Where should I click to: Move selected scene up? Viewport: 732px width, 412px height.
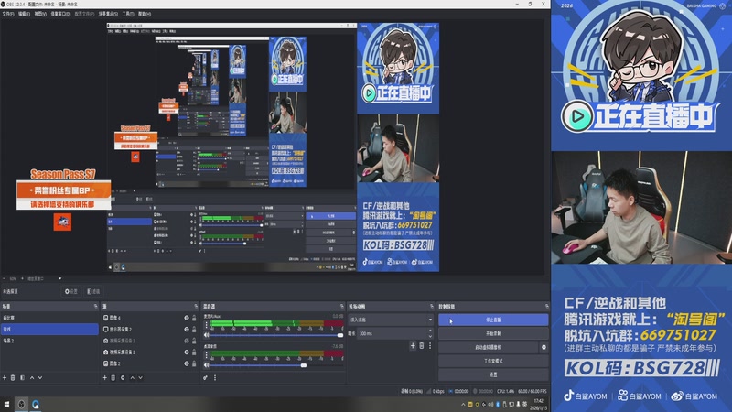tap(32, 377)
